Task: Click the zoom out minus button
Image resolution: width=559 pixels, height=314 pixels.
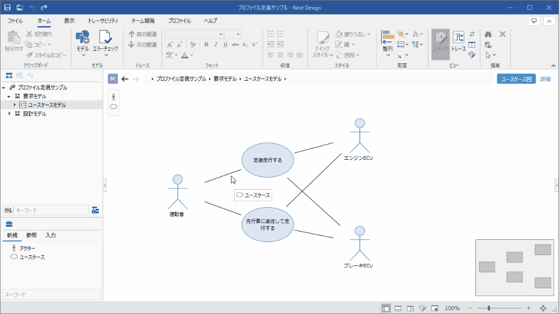Action: [470, 309]
